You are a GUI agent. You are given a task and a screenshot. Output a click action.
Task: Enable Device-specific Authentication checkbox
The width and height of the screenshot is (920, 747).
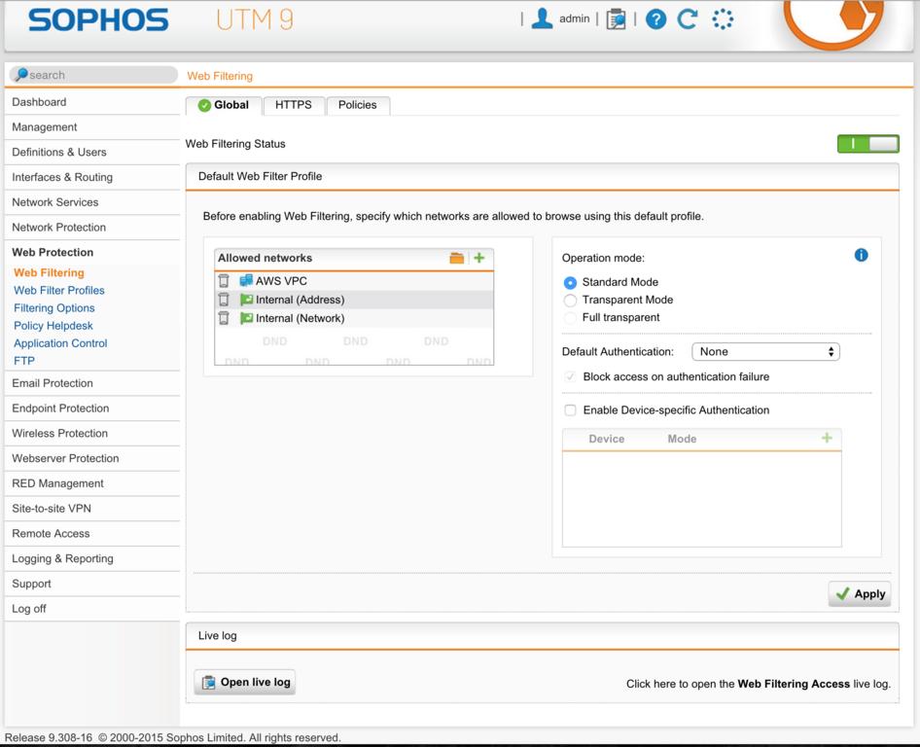click(x=570, y=410)
